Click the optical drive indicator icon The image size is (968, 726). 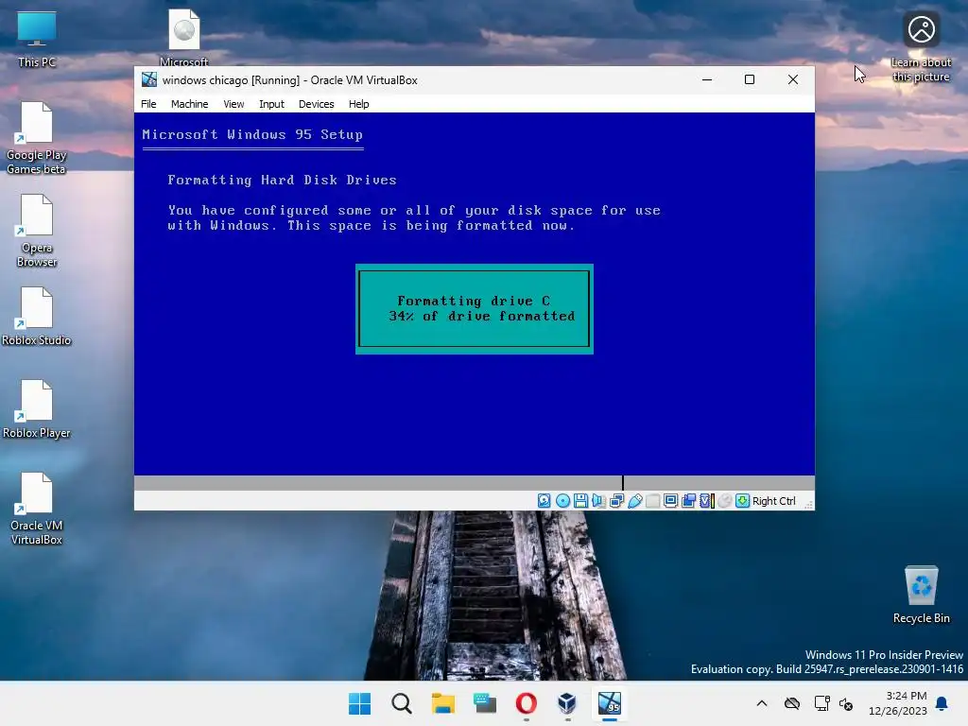pyautogui.click(x=562, y=501)
